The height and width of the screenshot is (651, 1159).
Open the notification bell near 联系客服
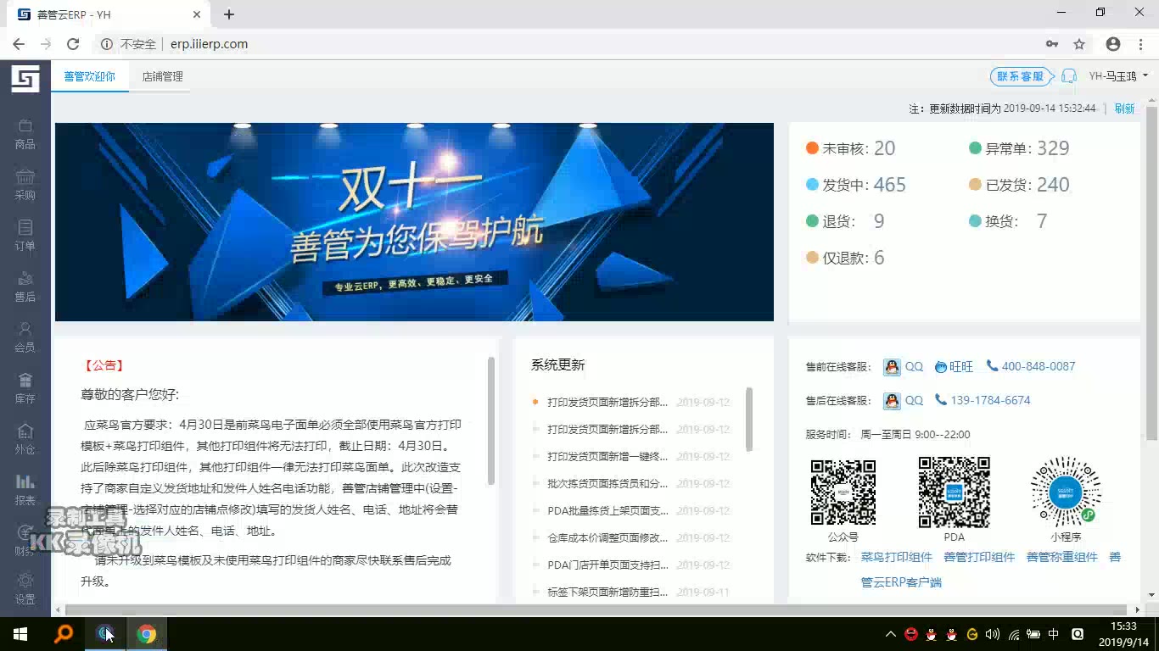1069,76
